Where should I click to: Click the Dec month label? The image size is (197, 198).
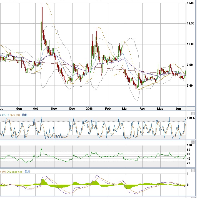pos(72,109)
